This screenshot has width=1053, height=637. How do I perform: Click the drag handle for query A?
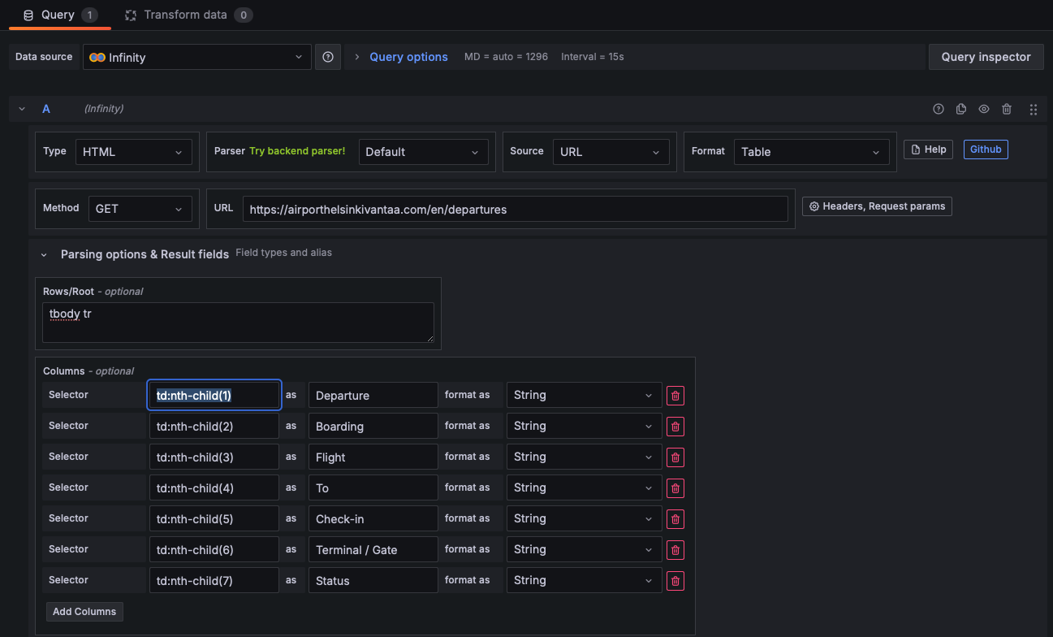[x=1034, y=109]
